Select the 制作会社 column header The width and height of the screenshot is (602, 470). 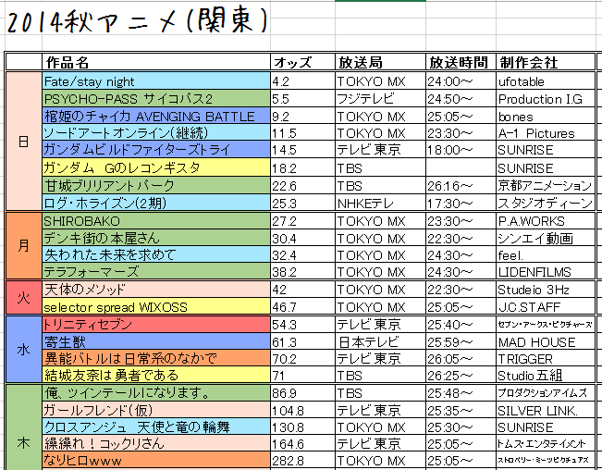pos(546,62)
